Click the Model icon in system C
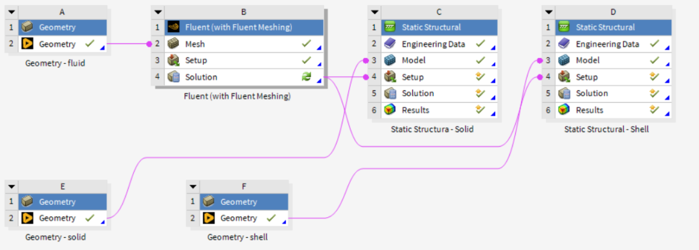 (390, 61)
